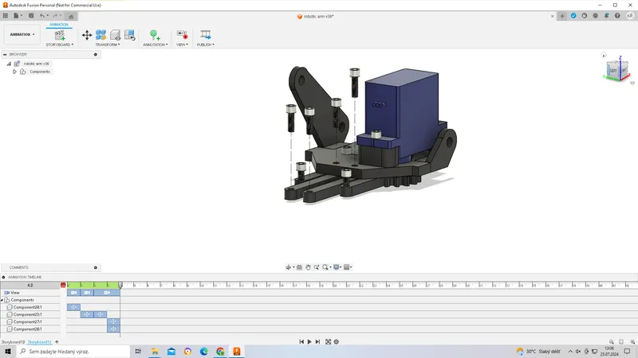Collapse the robotic arm v36 root node
The width and height of the screenshot is (638, 358).
(x=9, y=64)
